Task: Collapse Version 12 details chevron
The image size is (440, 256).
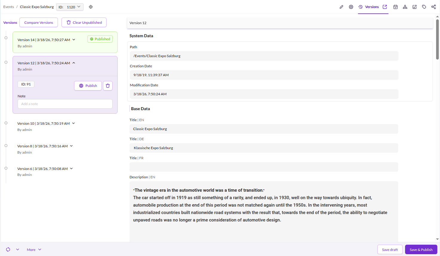Action: [x=74, y=63]
